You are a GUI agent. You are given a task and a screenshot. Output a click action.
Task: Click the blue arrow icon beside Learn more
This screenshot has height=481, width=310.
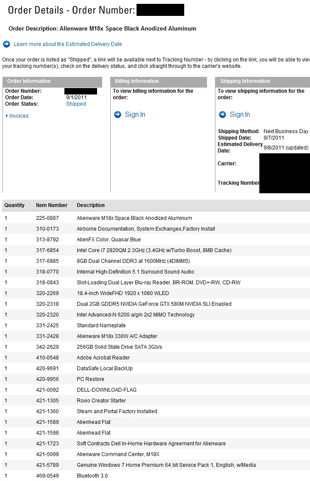(6, 44)
